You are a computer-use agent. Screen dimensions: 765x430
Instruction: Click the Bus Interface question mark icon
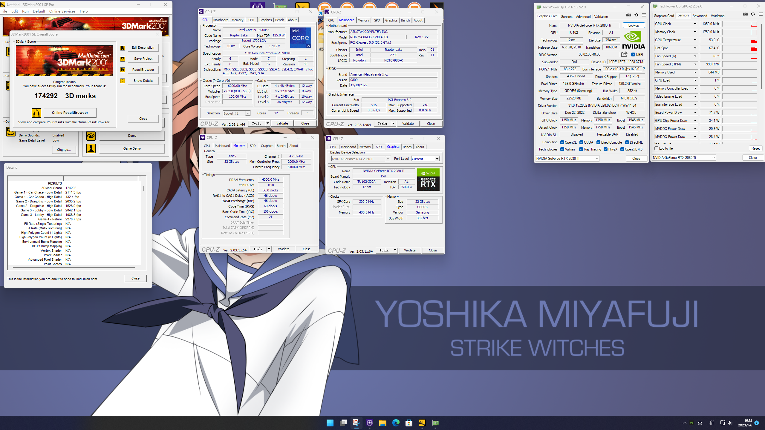tap(644, 69)
